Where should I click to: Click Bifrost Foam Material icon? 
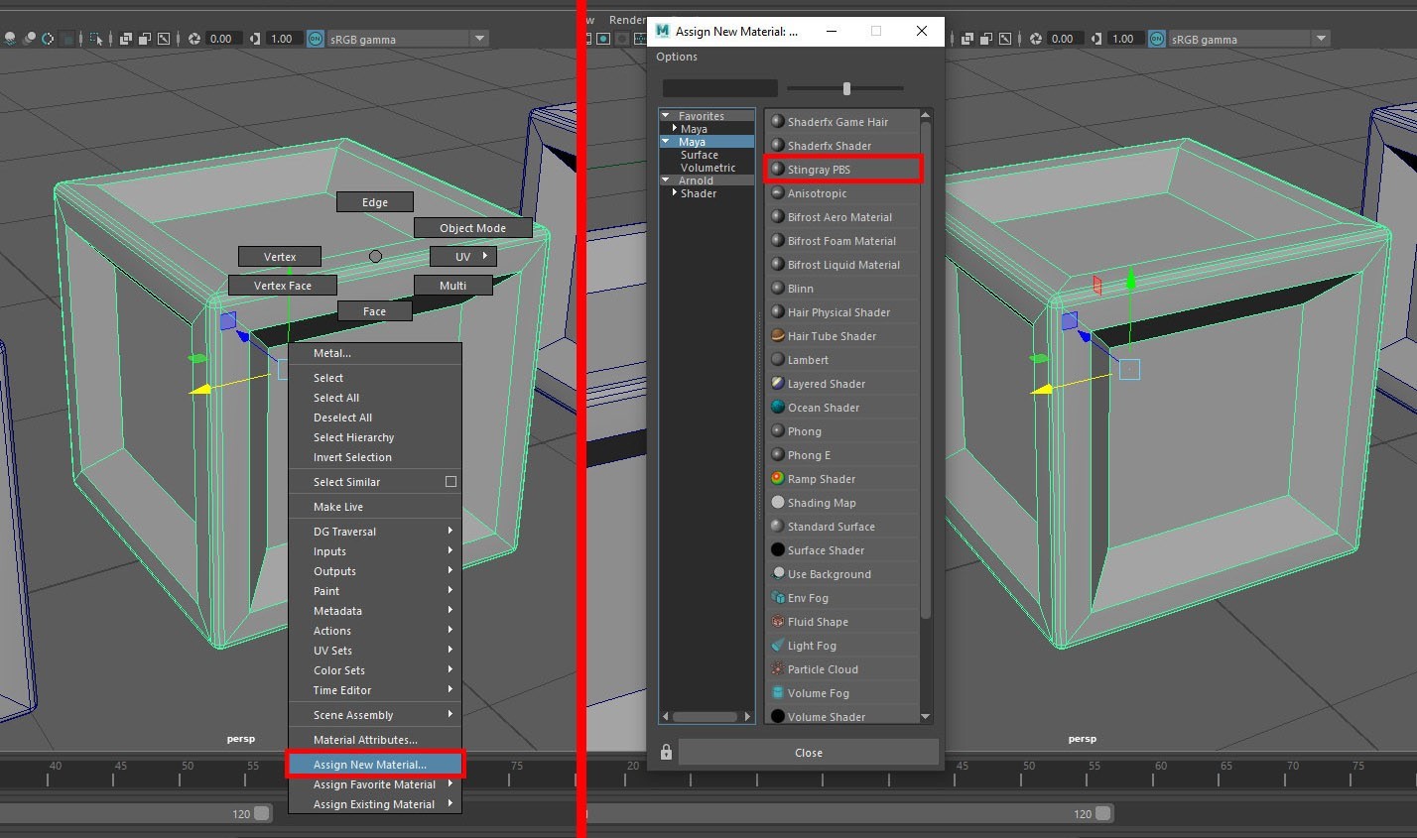778,240
